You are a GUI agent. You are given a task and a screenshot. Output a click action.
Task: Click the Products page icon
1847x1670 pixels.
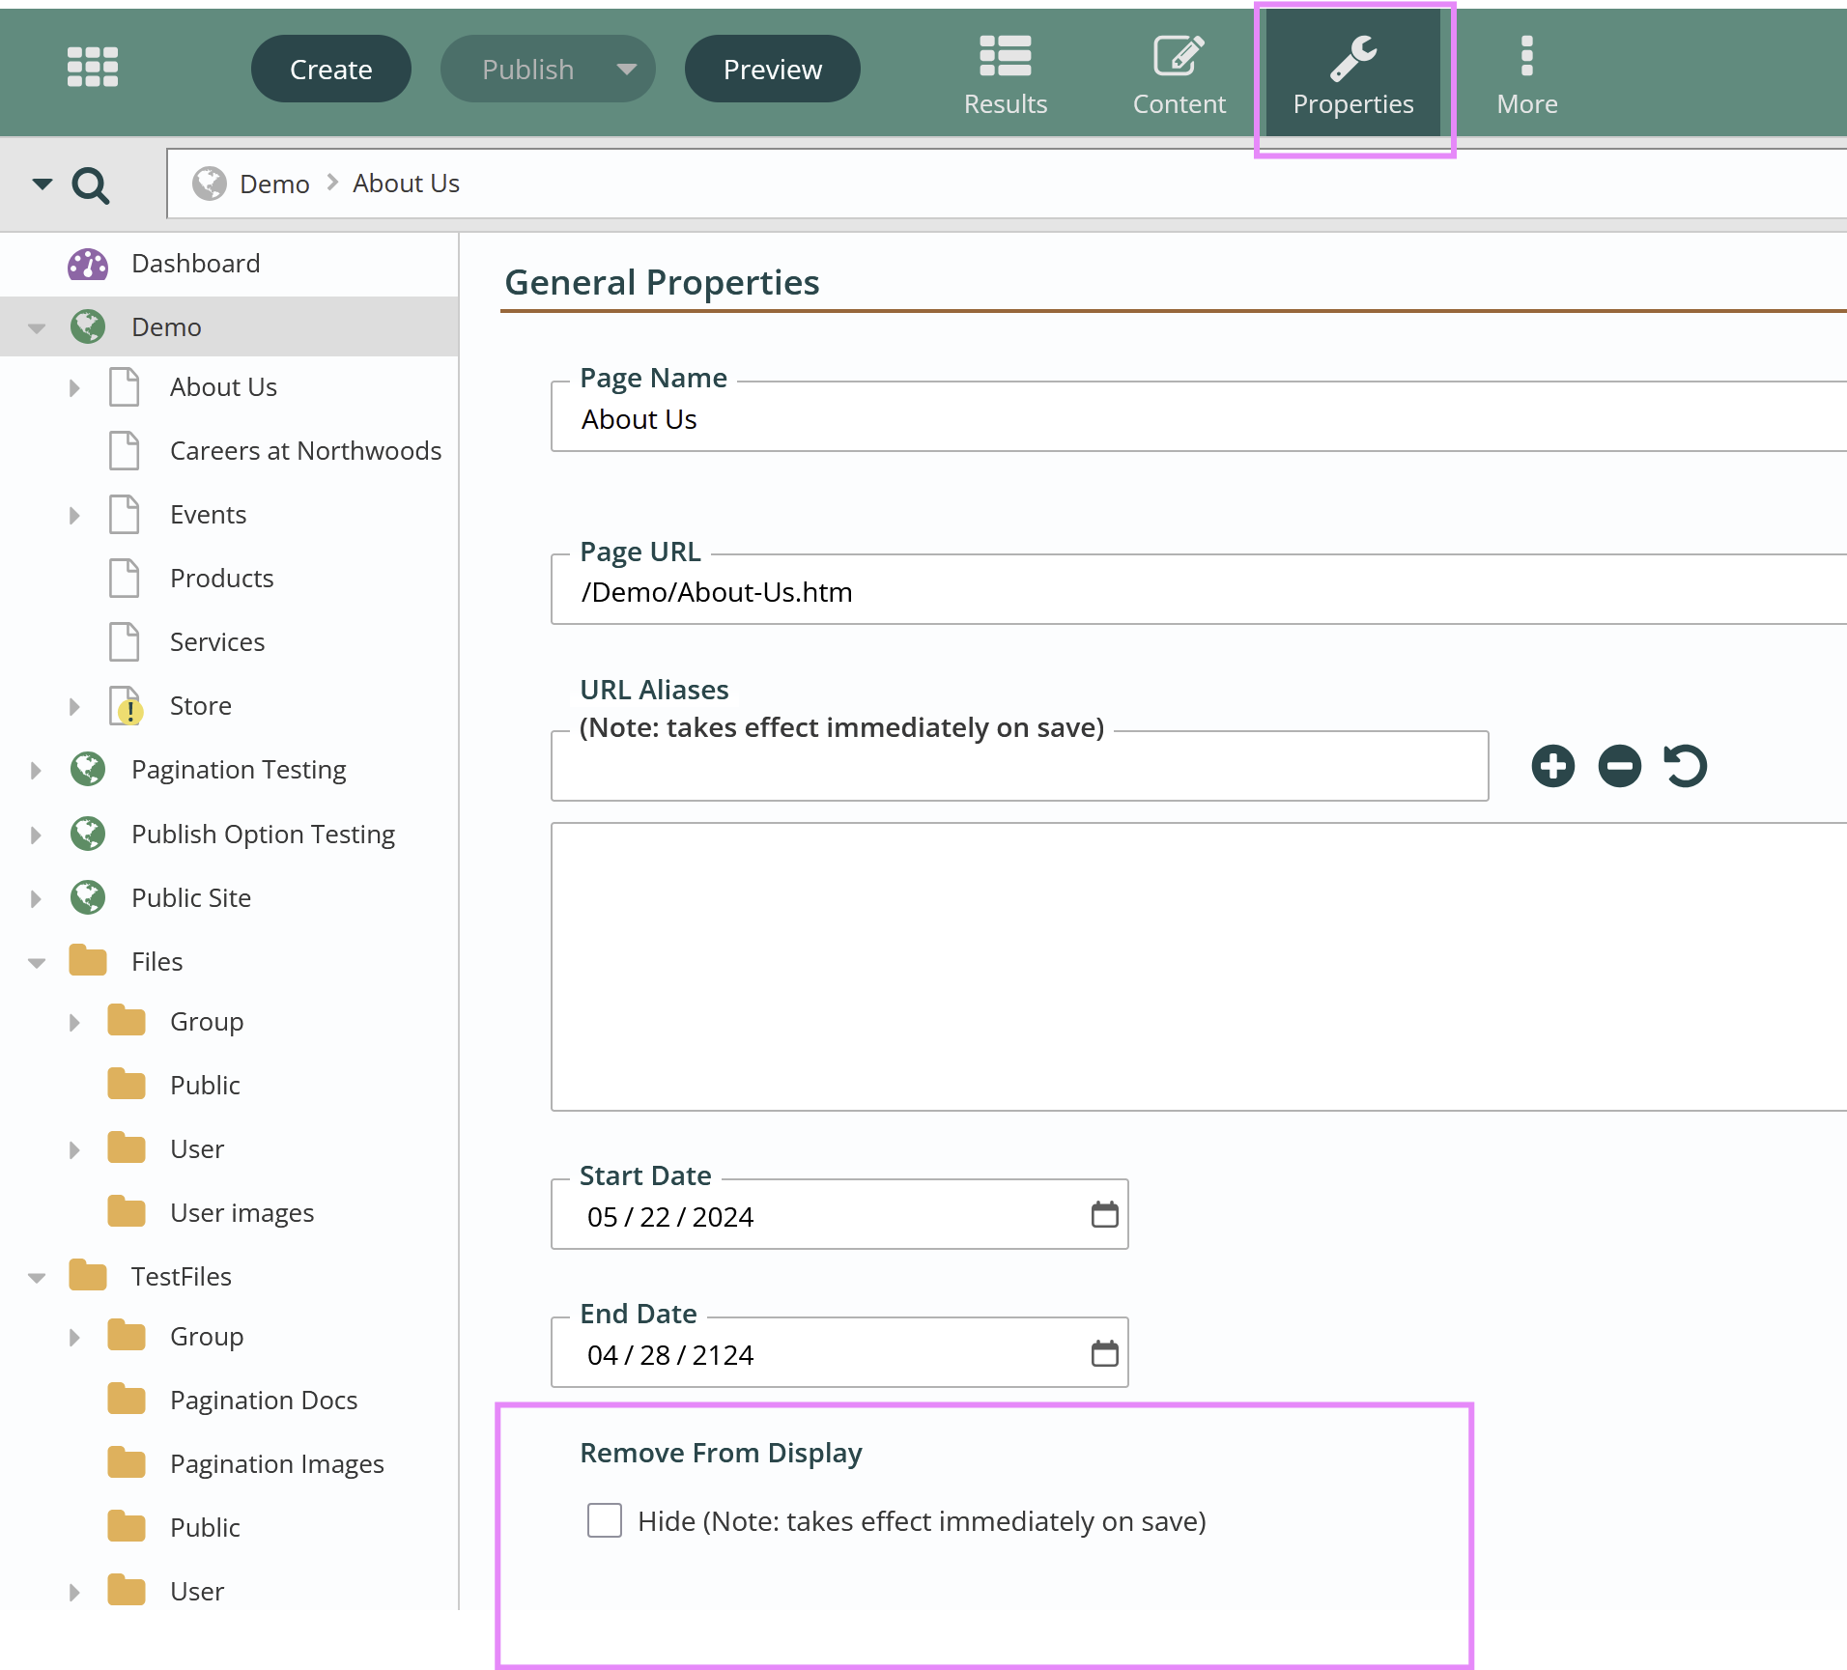(125, 579)
